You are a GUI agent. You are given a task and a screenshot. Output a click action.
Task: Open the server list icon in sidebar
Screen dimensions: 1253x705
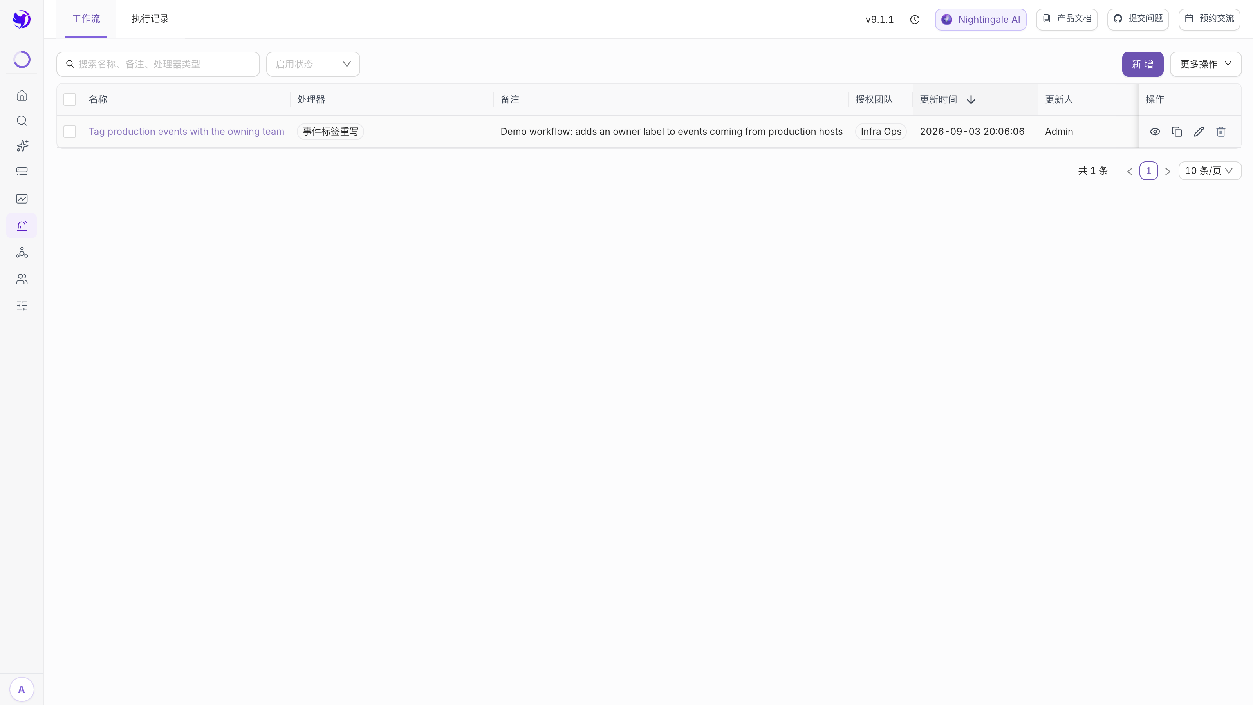(22, 172)
